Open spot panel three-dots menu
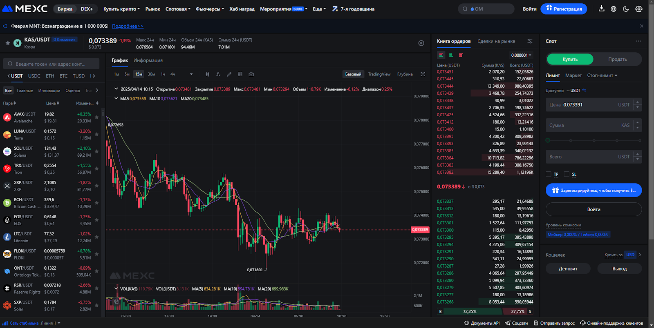Viewport: 654px width, 328px height. (x=638, y=41)
